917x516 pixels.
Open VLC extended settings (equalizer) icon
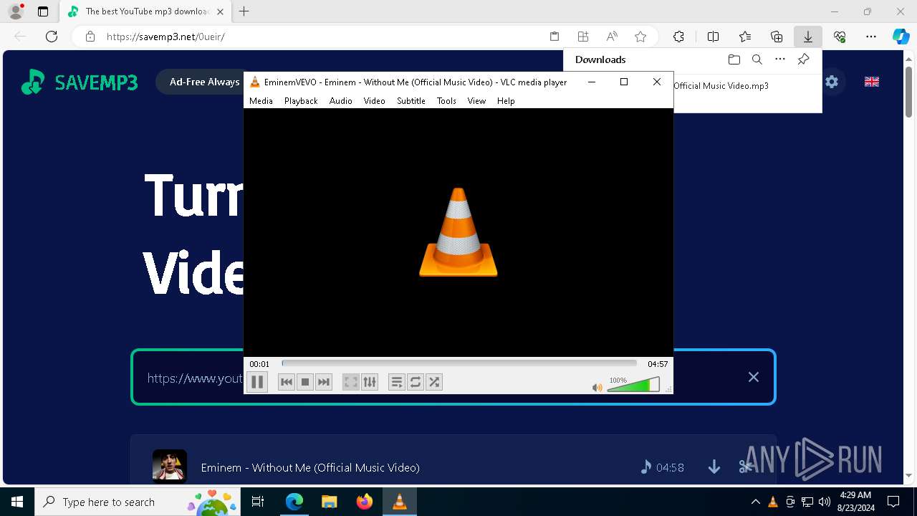[369, 382]
